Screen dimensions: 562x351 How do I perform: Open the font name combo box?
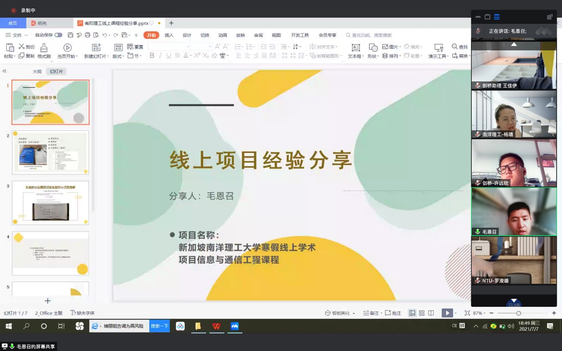click(x=169, y=46)
